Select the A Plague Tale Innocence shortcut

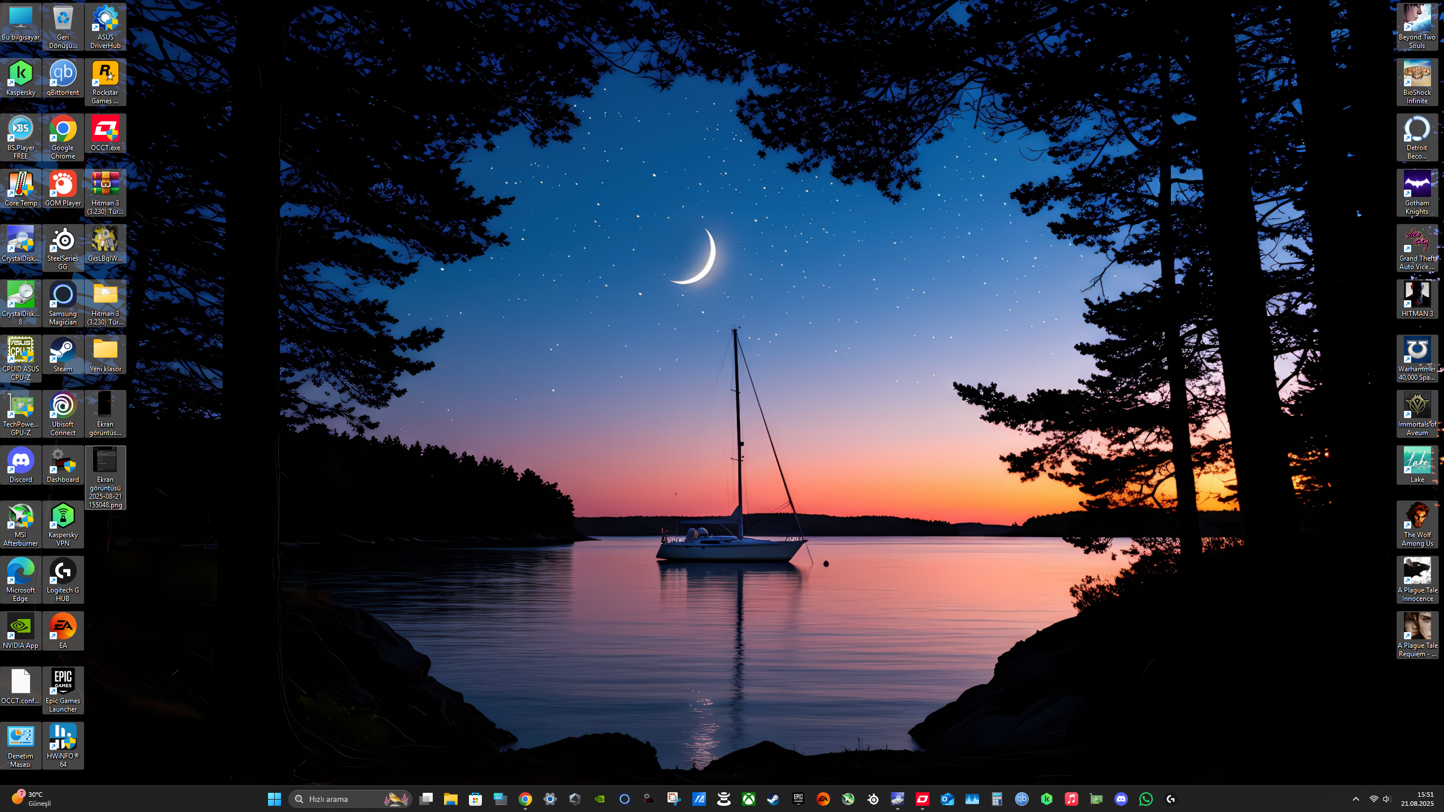point(1417,580)
